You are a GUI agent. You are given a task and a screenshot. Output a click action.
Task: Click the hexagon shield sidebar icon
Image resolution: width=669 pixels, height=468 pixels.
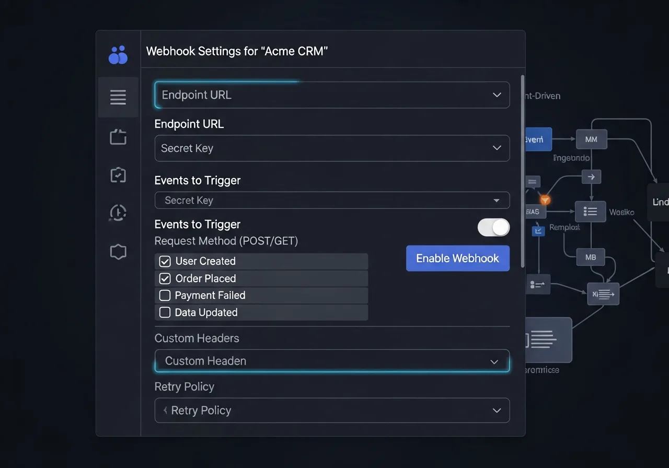pyautogui.click(x=118, y=252)
